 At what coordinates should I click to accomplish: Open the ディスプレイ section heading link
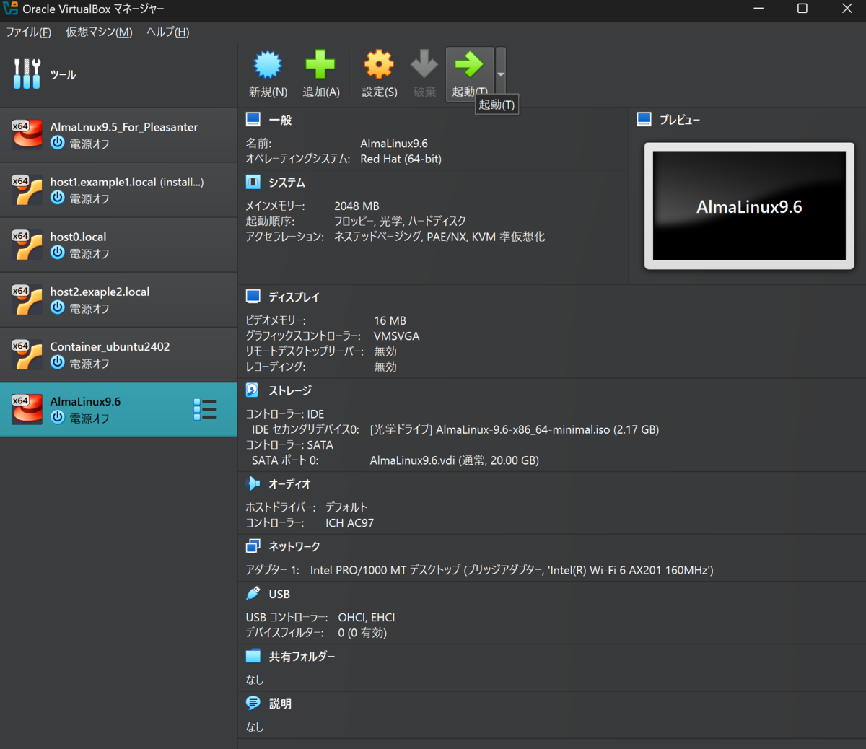pyautogui.click(x=294, y=297)
